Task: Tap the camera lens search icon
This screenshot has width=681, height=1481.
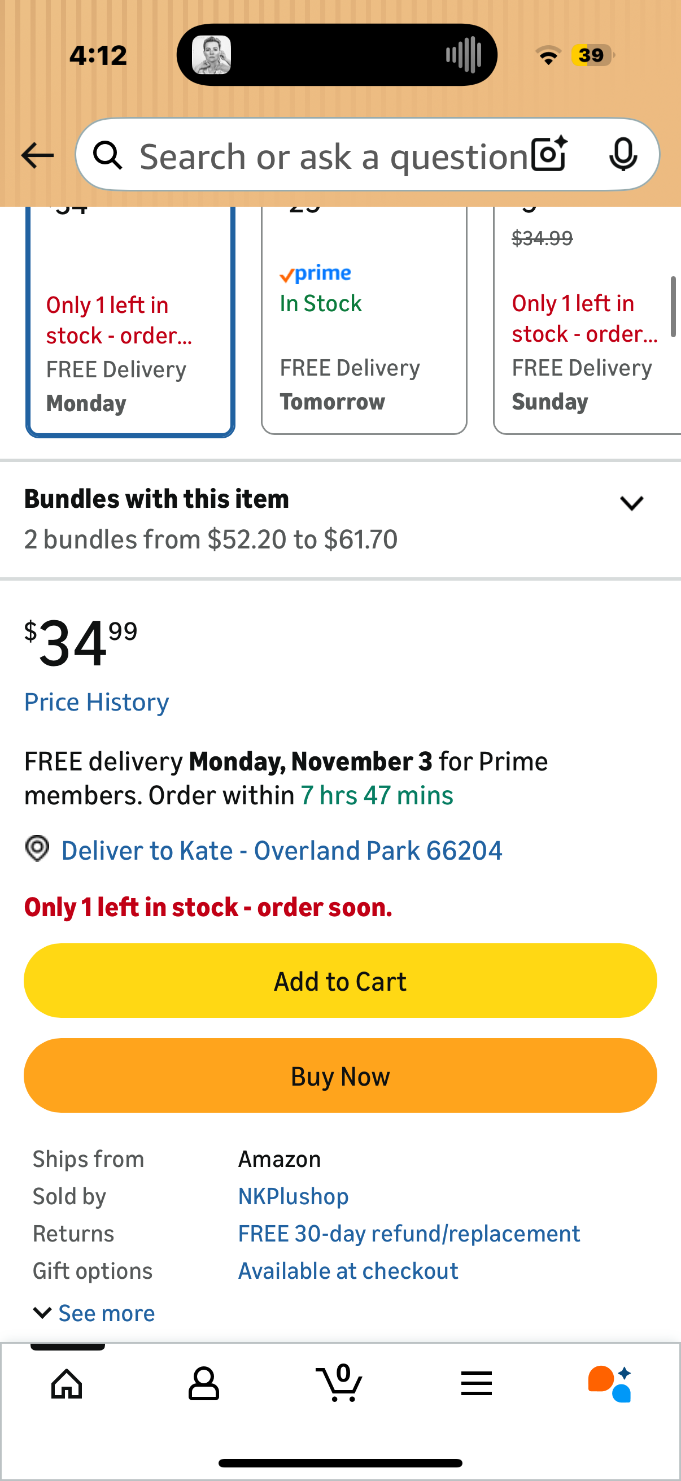Action: pyautogui.click(x=548, y=155)
